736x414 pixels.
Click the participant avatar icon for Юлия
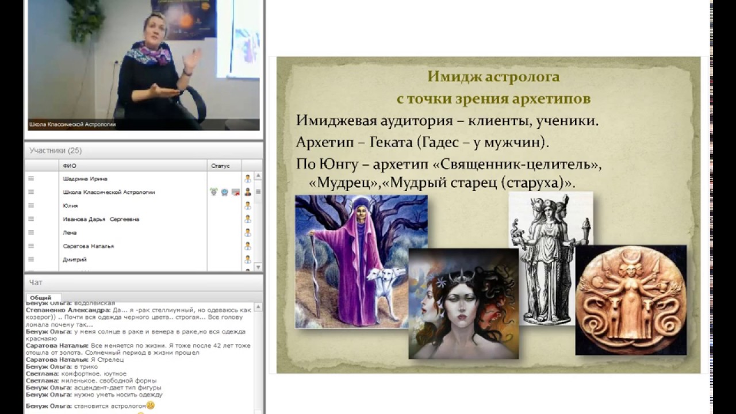click(x=248, y=205)
